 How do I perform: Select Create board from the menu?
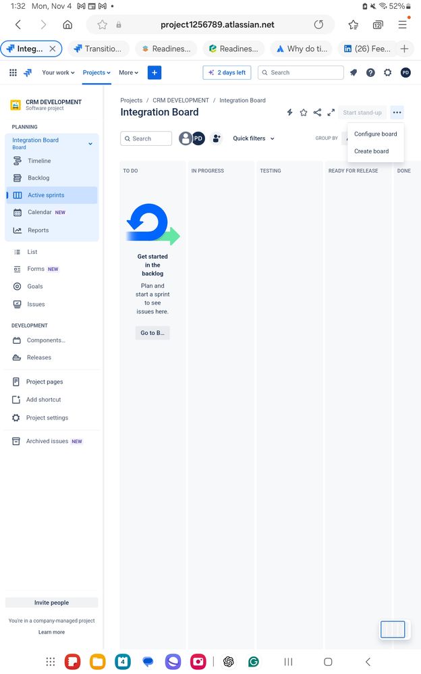point(376,151)
